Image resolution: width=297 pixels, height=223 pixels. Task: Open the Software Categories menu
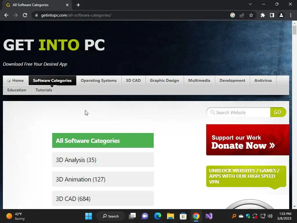coord(52,80)
